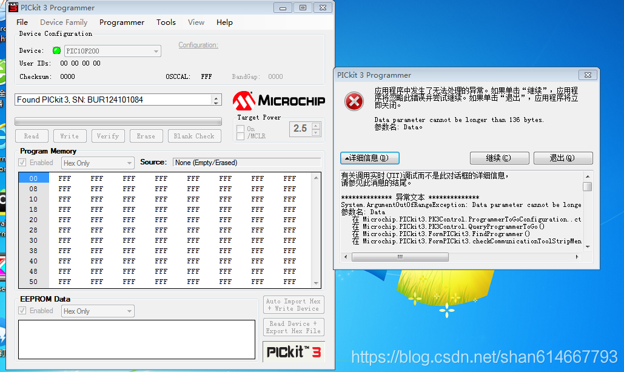Collapse details with 详细信息(D) button
The width and height of the screenshot is (624, 372).
tap(370, 158)
